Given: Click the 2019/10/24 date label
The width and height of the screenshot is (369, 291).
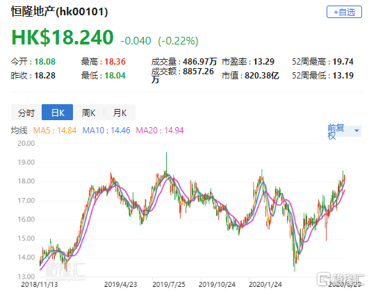Looking at the screenshot, I should tap(217, 285).
